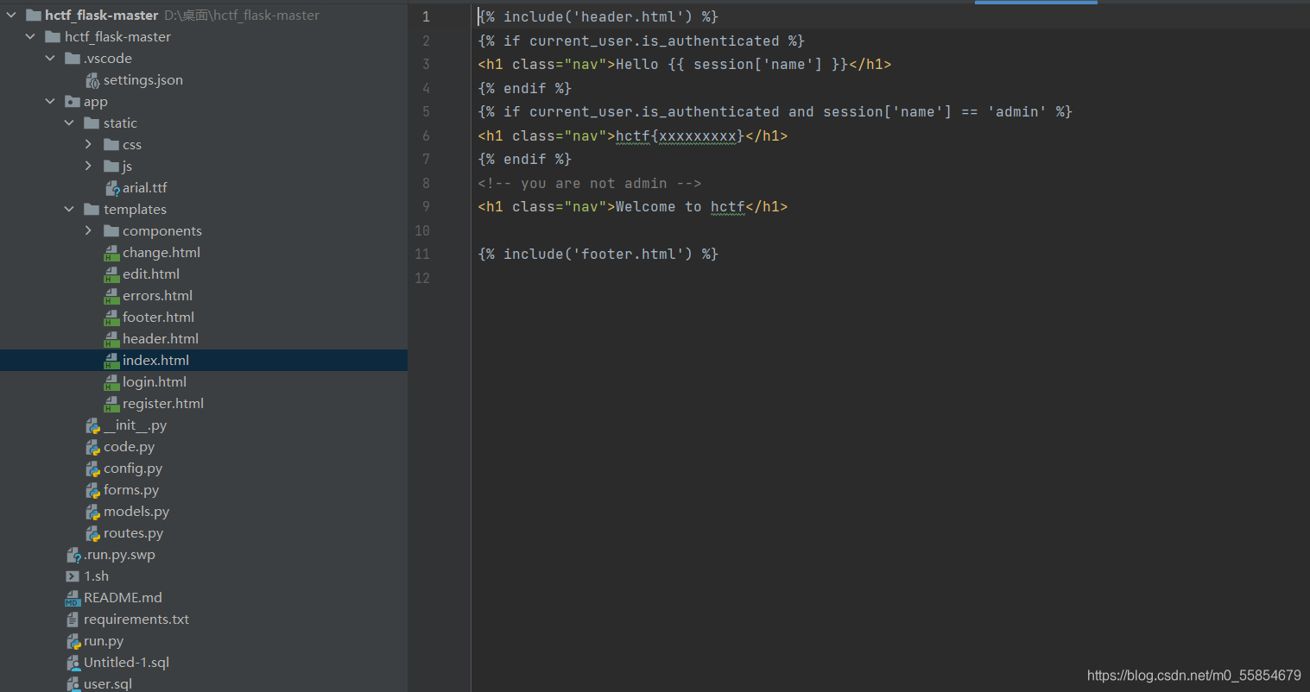Click the forms.py Python file icon
The width and height of the screenshot is (1310, 692).
[x=92, y=490]
